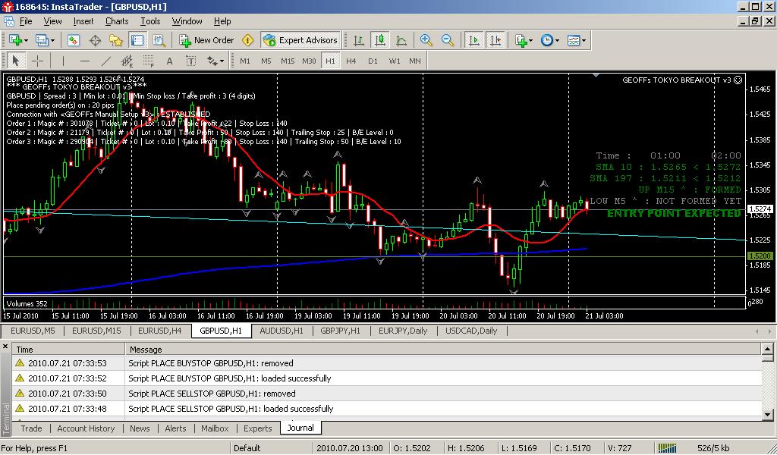Switch to GBPJPY,H1 chart tab
Image resolution: width=777 pixels, height=455 pixels.
341,331
